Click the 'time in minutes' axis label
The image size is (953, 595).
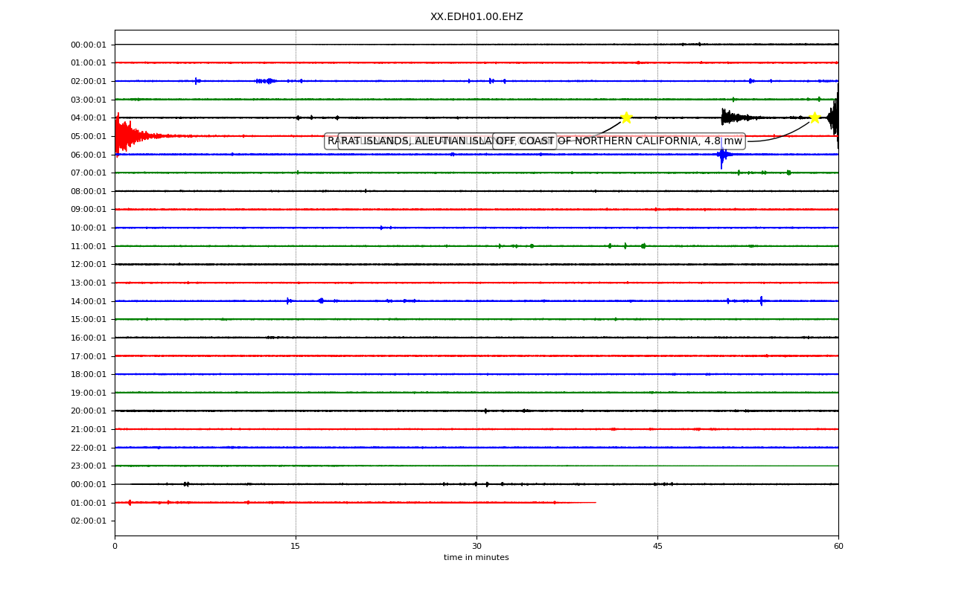point(476,558)
